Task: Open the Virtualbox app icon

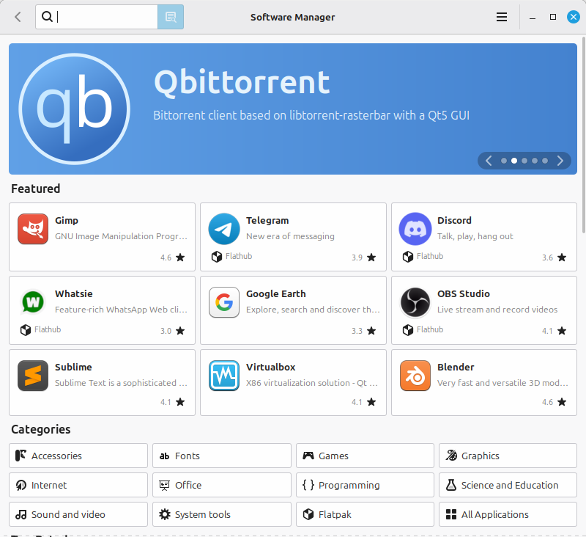Action: tap(224, 376)
